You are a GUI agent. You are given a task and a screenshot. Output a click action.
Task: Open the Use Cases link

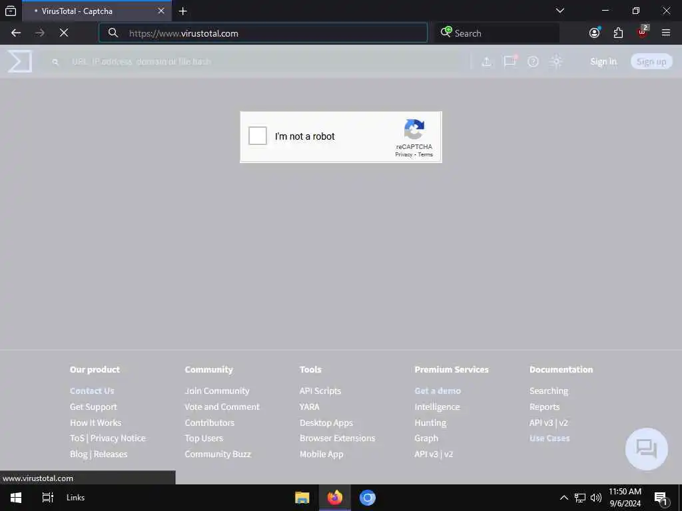[x=549, y=438]
